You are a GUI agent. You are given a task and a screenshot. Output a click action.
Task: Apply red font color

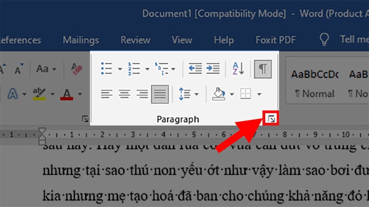(x=67, y=94)
